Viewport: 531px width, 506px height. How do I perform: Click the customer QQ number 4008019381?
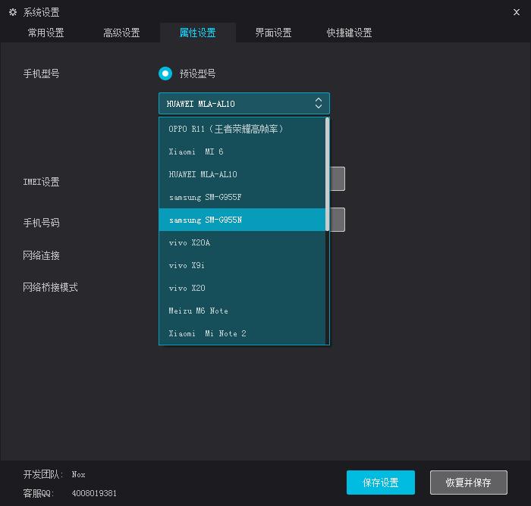coord(94,493)
